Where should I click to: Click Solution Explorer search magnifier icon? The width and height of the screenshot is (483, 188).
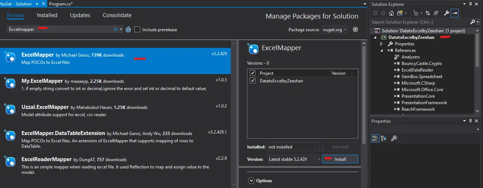(x=472, y=22)
